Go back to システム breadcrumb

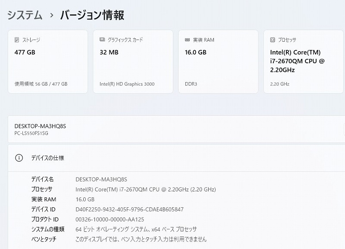[25, 15]
